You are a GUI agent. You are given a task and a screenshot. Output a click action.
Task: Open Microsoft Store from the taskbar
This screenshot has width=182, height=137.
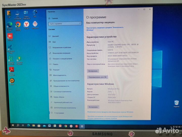coord(39,126)
